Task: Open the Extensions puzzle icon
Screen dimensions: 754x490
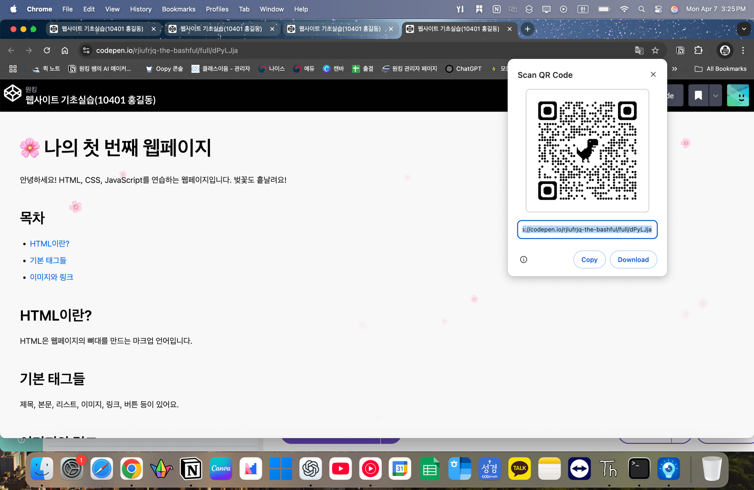Action: pyautogui.click(x=698, y=50)
